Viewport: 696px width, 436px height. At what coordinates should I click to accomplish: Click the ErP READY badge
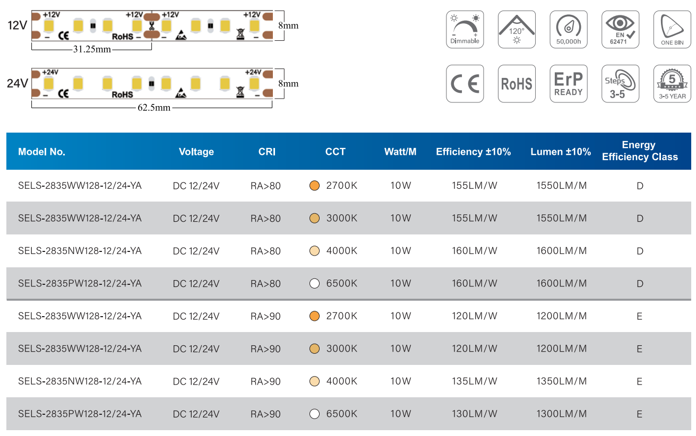(x=569, y=84)
